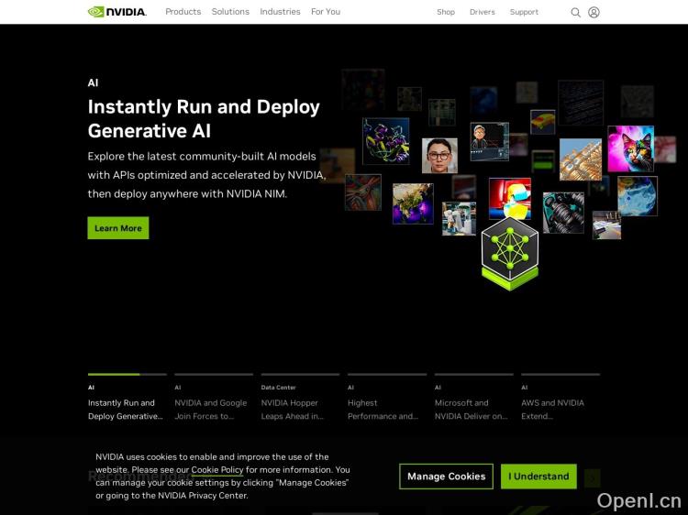The width and height of the screenshot is (688, 515).
Task: Accept cookies with I Understand
Action: [x=538, y=477]
